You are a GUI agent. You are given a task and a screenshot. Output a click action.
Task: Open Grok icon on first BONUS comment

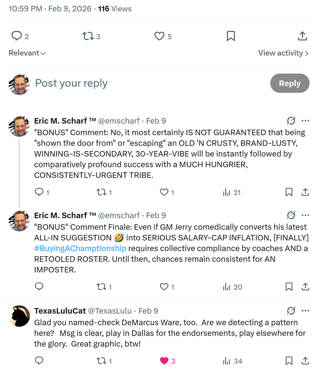[x=291, y=121]
